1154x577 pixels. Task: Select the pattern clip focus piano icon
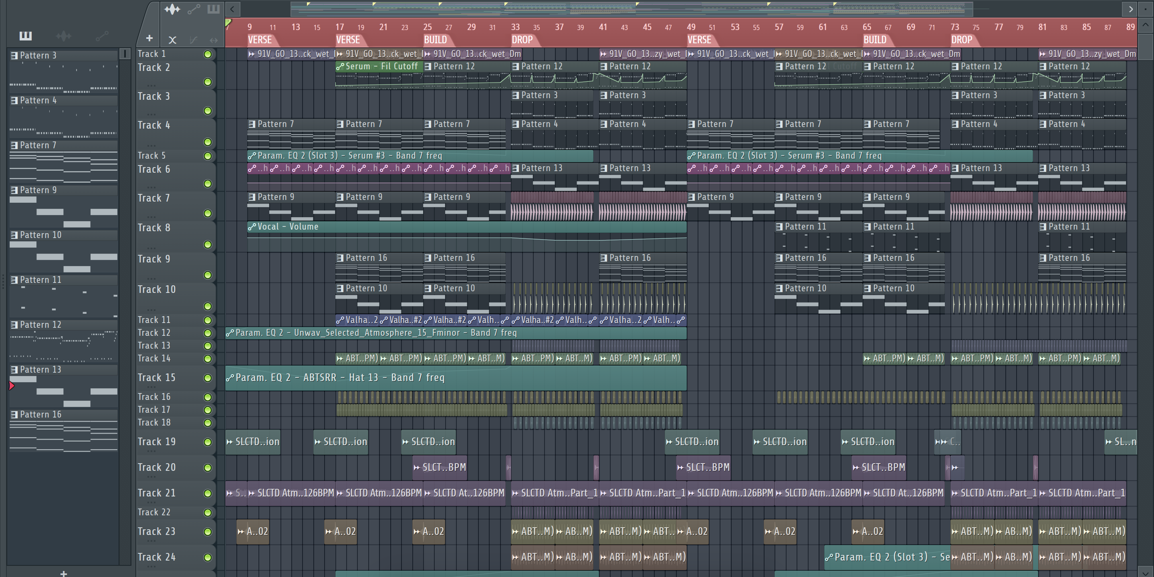click(213, 9)
